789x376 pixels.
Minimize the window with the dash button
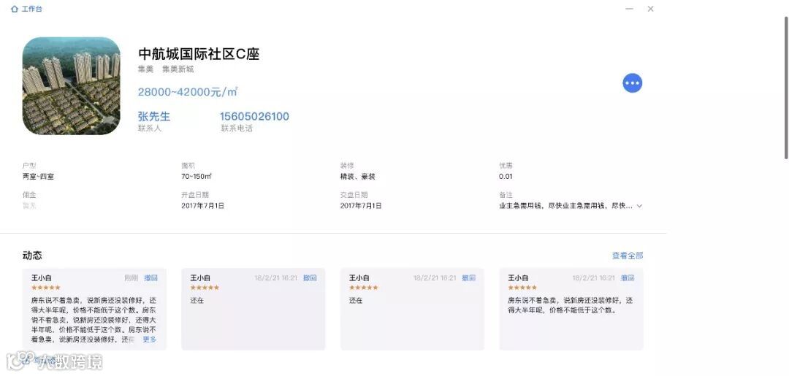point(629,9)
